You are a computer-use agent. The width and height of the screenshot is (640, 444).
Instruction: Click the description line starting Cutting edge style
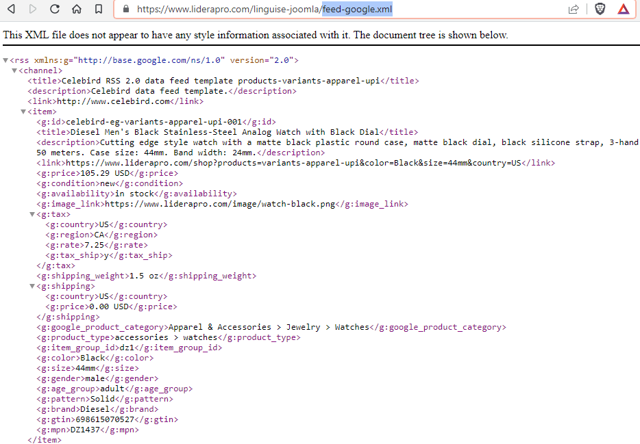(337, 142)
